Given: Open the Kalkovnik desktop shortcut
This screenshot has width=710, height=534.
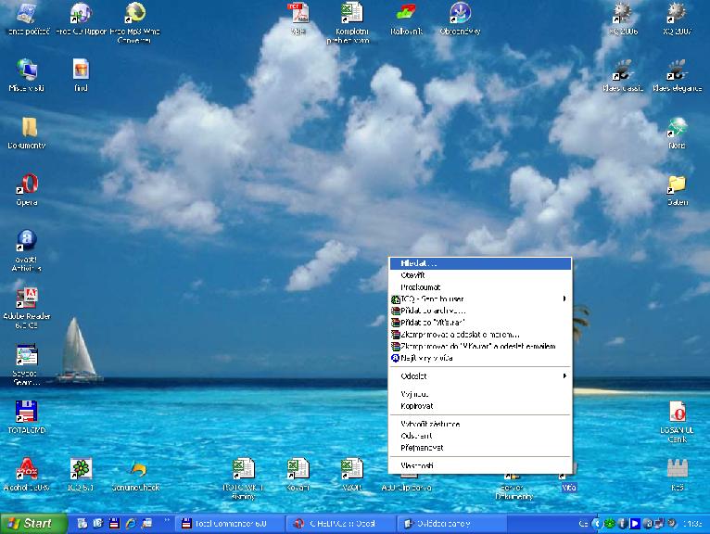Looking at the screenshot, I should tap(405, 13).
